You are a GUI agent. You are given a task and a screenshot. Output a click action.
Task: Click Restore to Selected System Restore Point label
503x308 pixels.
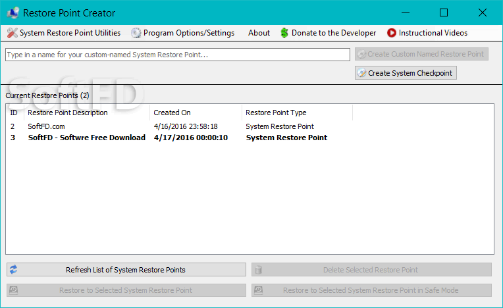[x=126, y=290]
